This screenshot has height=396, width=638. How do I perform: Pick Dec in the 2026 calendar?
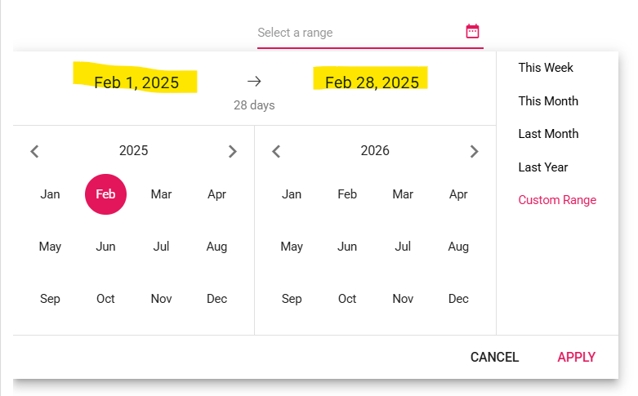tap(458, 299)
